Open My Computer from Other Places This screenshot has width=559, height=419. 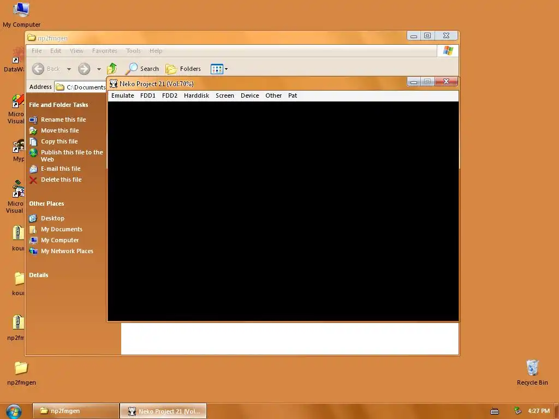click(x=60, y=240)
